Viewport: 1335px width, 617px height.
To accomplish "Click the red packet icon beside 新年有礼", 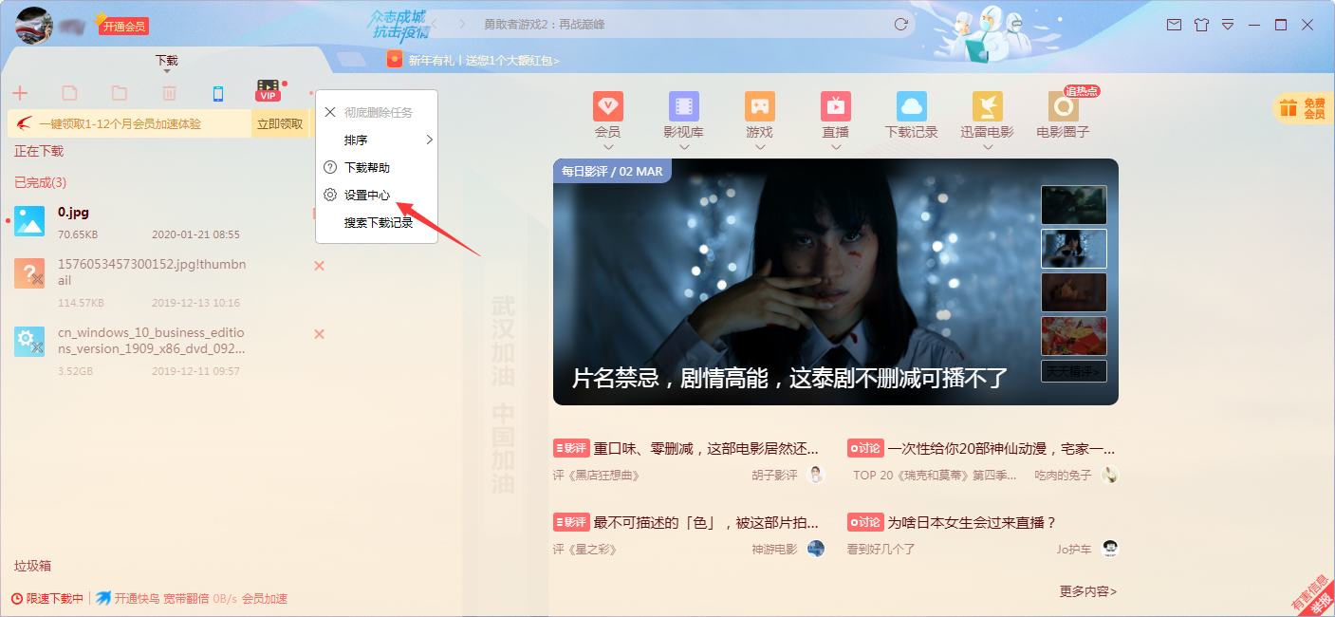I will [x=395, y=59].
